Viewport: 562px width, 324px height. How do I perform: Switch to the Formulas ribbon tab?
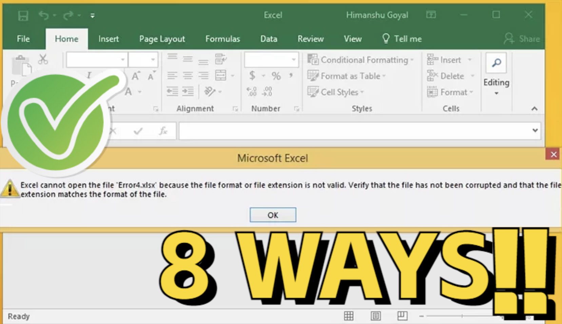pyautogui.click(x=222, y=39)
